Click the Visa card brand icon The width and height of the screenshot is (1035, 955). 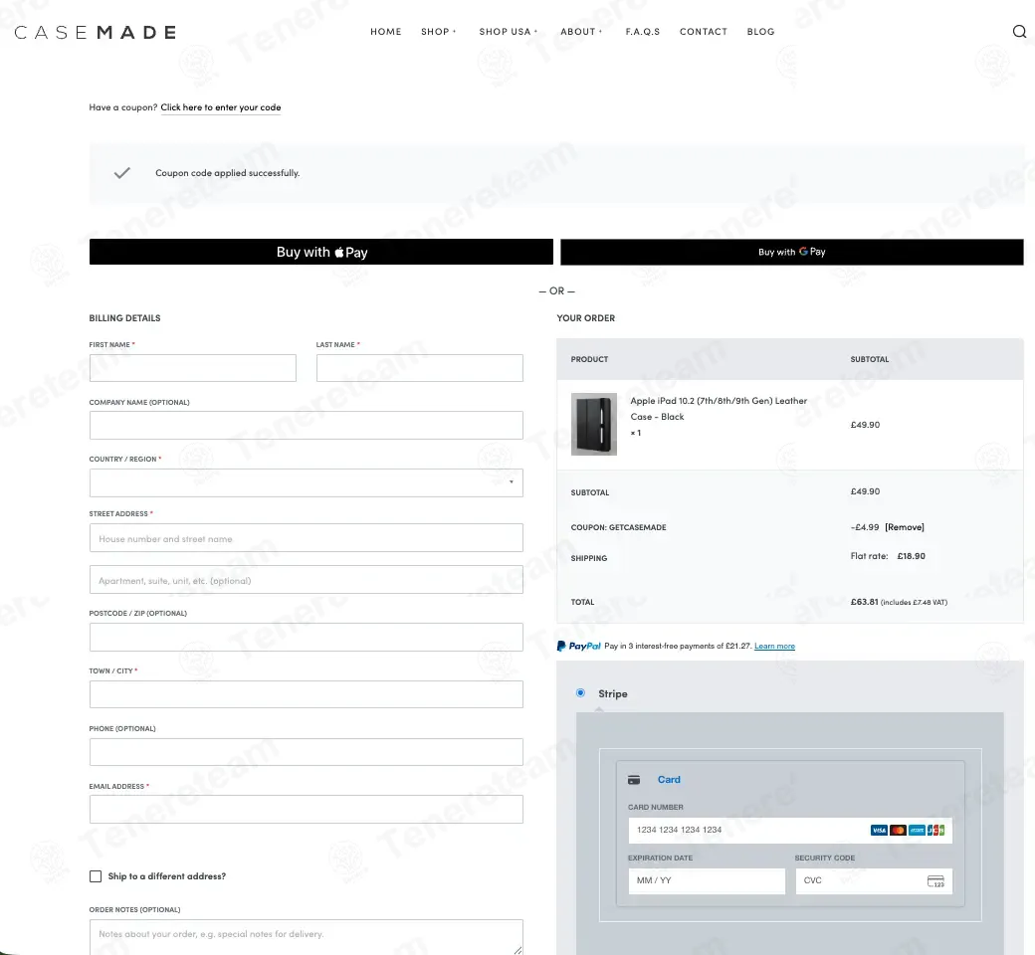pos(879,831)
